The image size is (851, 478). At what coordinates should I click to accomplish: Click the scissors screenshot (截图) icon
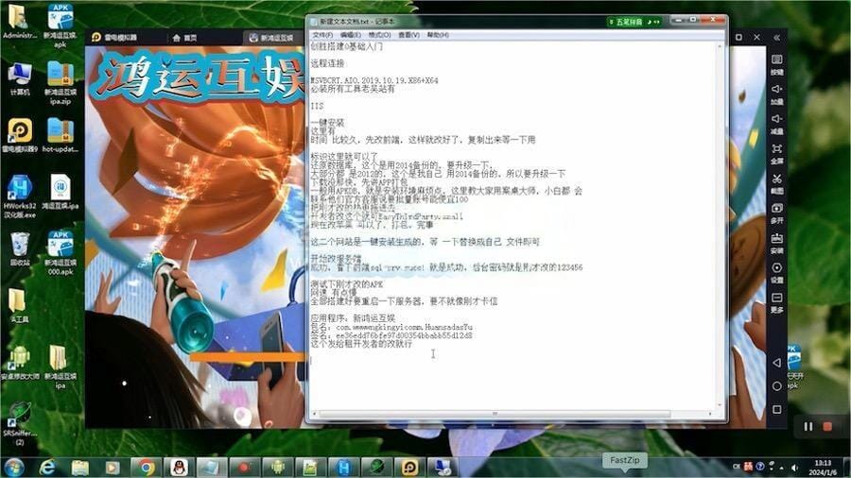coord(776,183)
